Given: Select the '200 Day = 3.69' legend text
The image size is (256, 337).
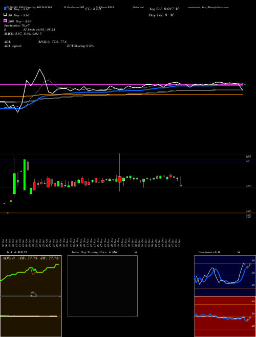Looking at the screenshot, I should [x=19, y=21].
